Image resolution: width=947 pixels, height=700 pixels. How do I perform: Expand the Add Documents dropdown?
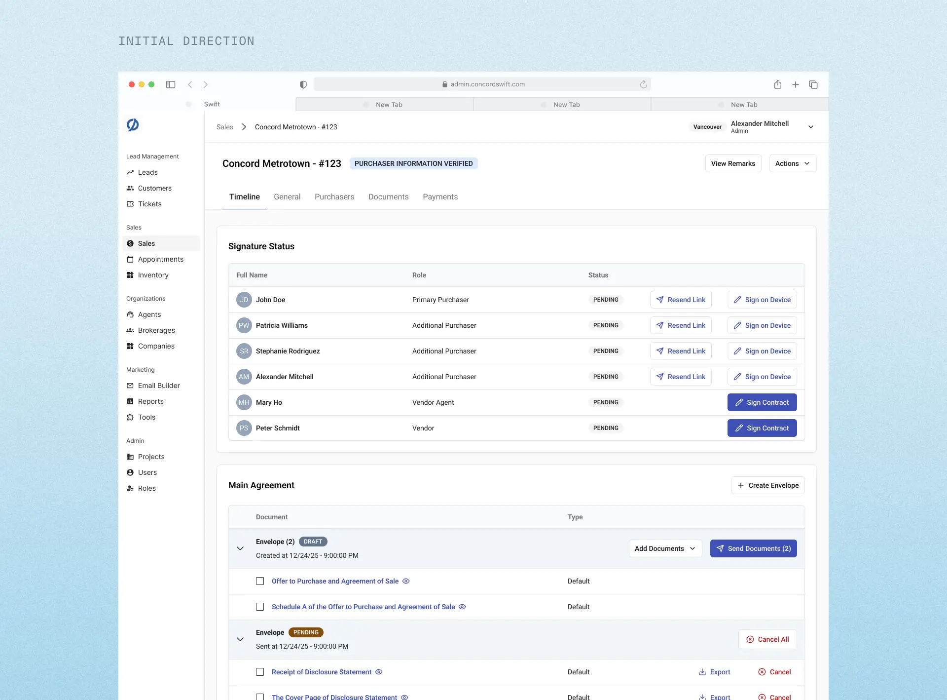(665, 548)
